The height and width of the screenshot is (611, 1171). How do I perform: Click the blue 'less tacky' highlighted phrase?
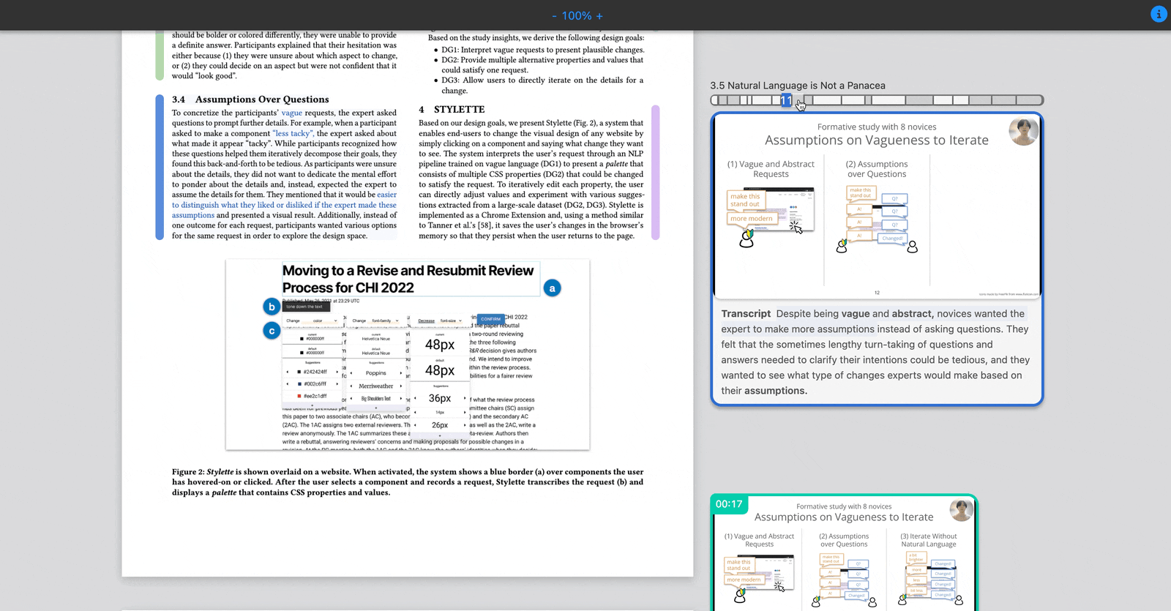[293, 133]
